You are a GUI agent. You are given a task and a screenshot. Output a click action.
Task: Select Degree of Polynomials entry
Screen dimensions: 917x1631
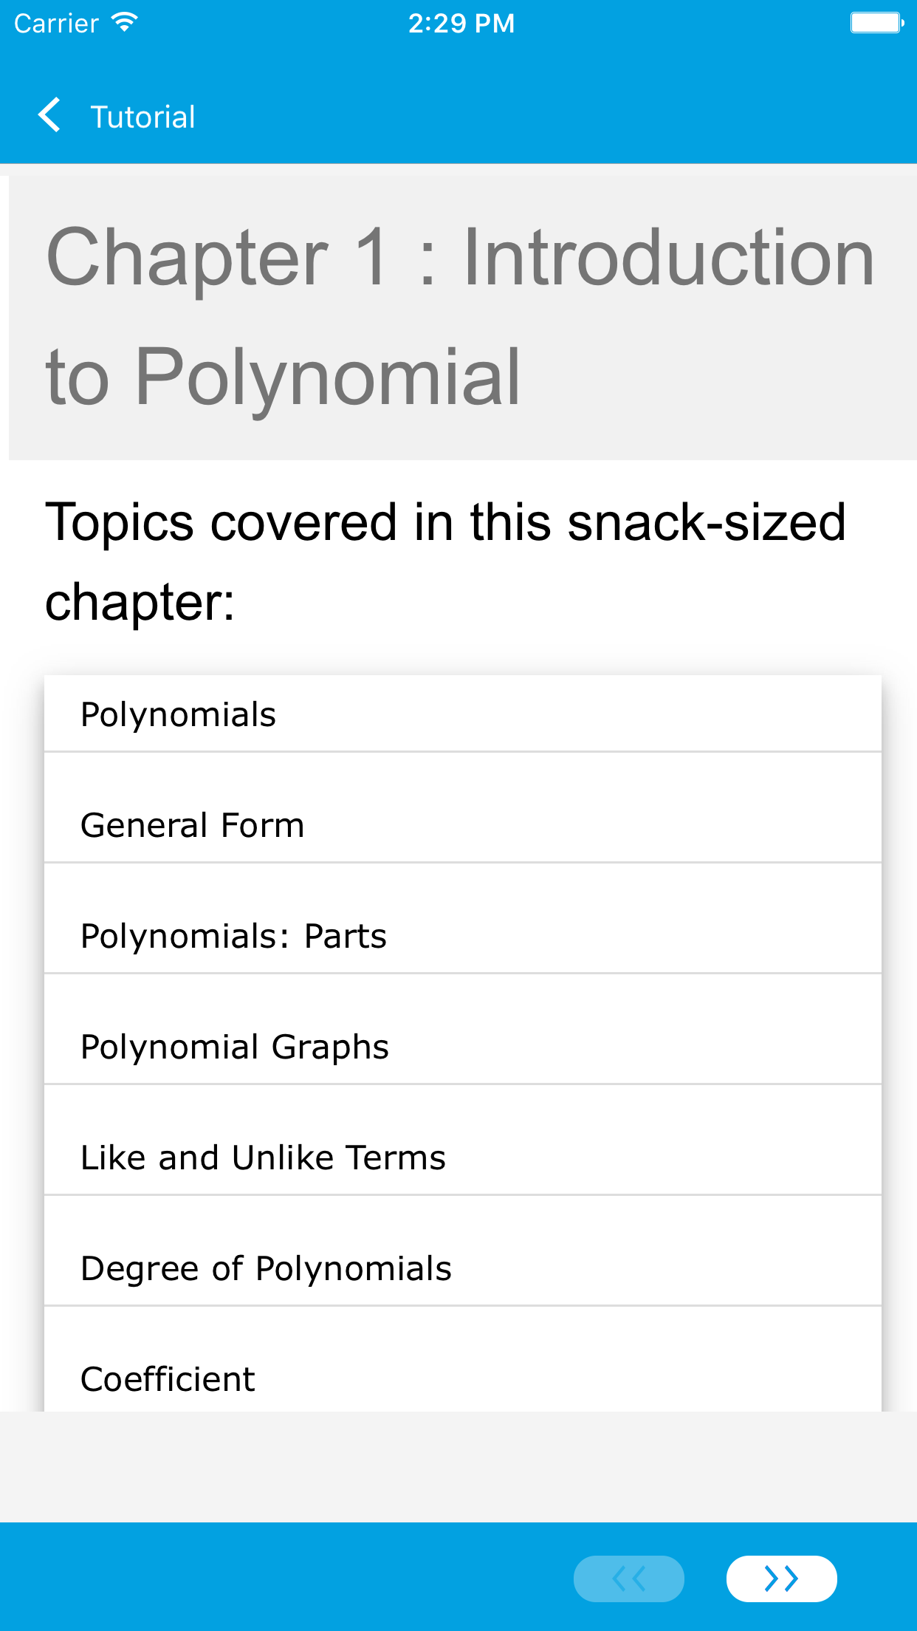266,1268
